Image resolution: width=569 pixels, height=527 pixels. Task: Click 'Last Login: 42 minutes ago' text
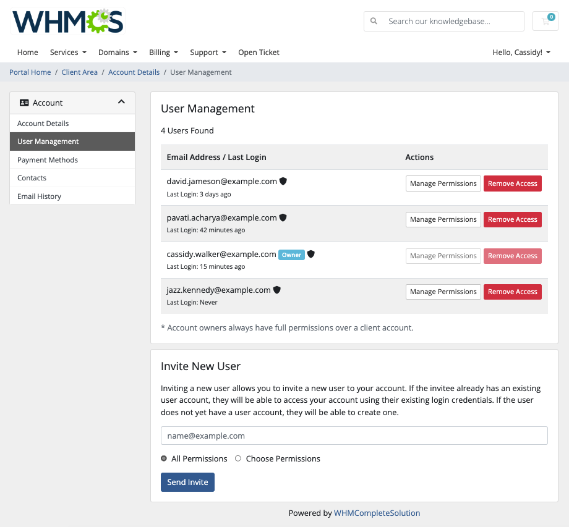tap(206, 230)
